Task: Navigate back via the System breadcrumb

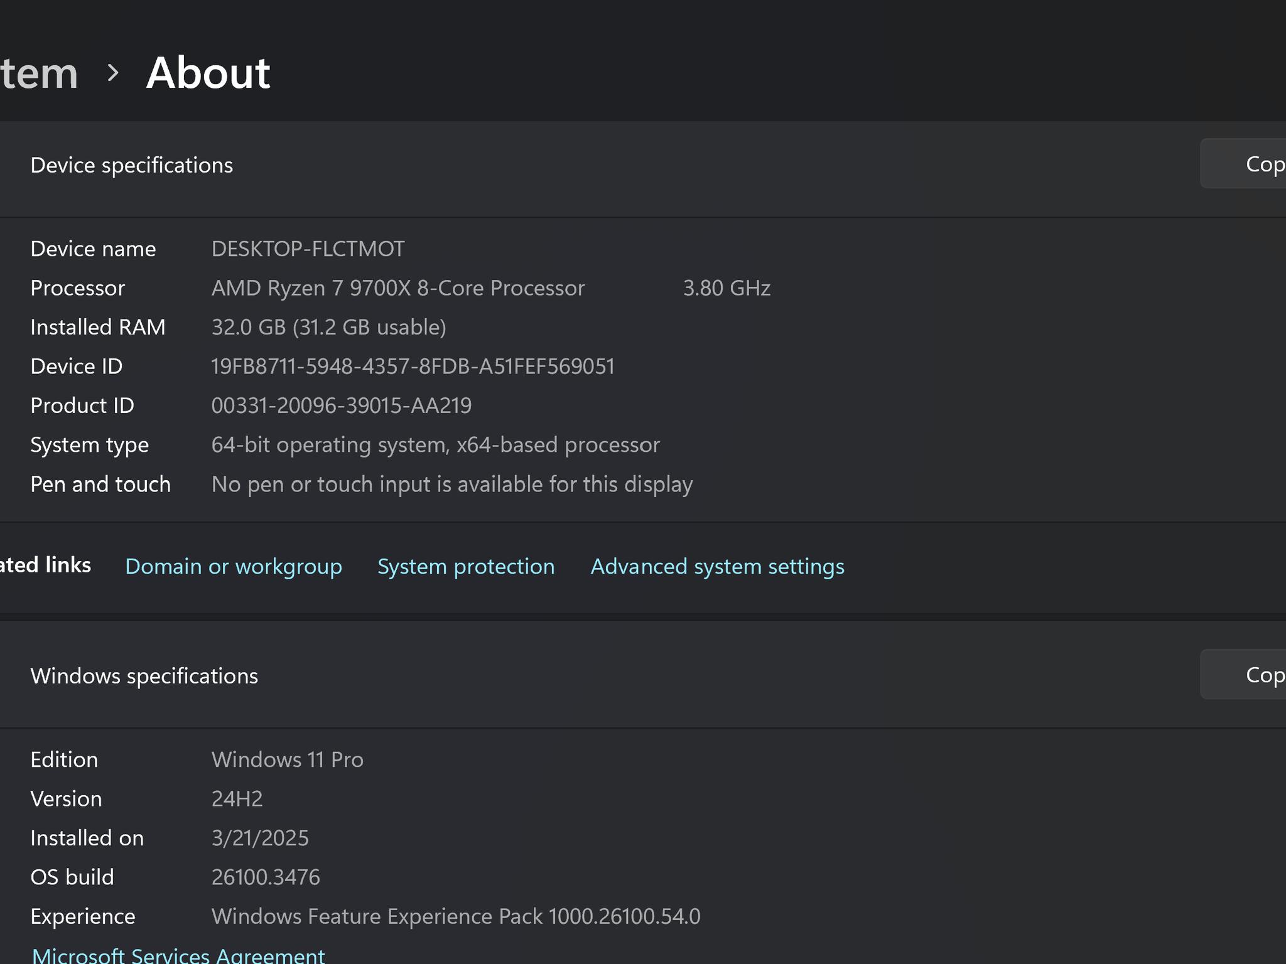Action: pos(38,72)
